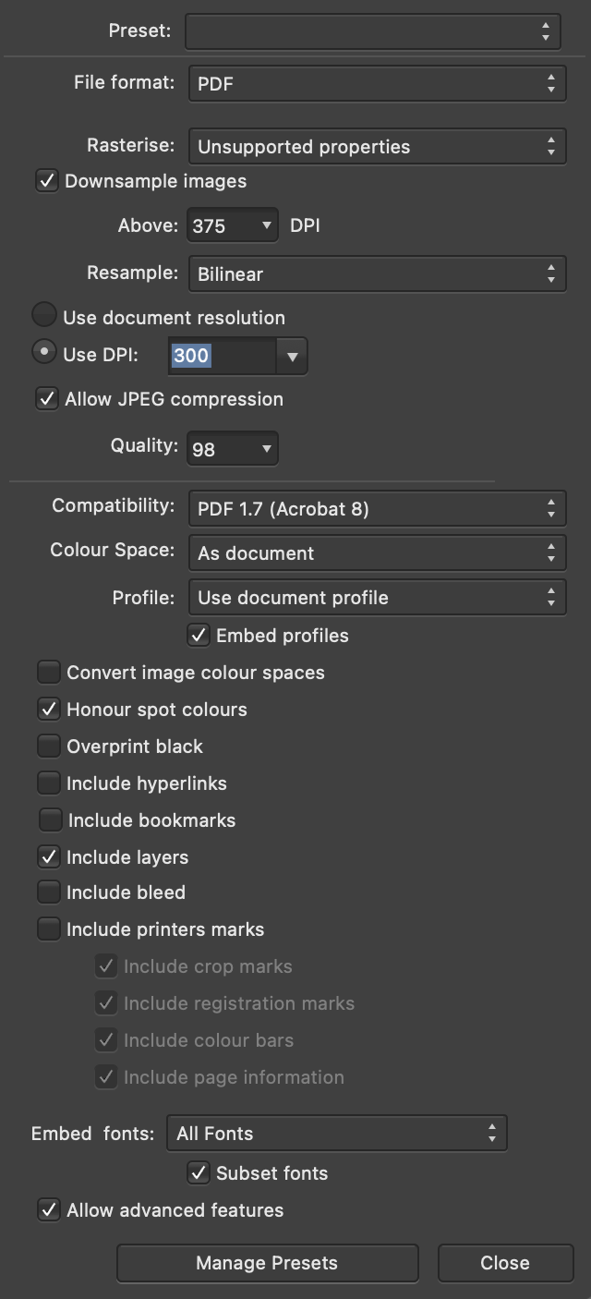
Task: Open the Use DPI value arrow
Action: (x=292, y=357)
